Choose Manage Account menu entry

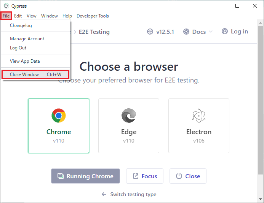coord(35,39)
